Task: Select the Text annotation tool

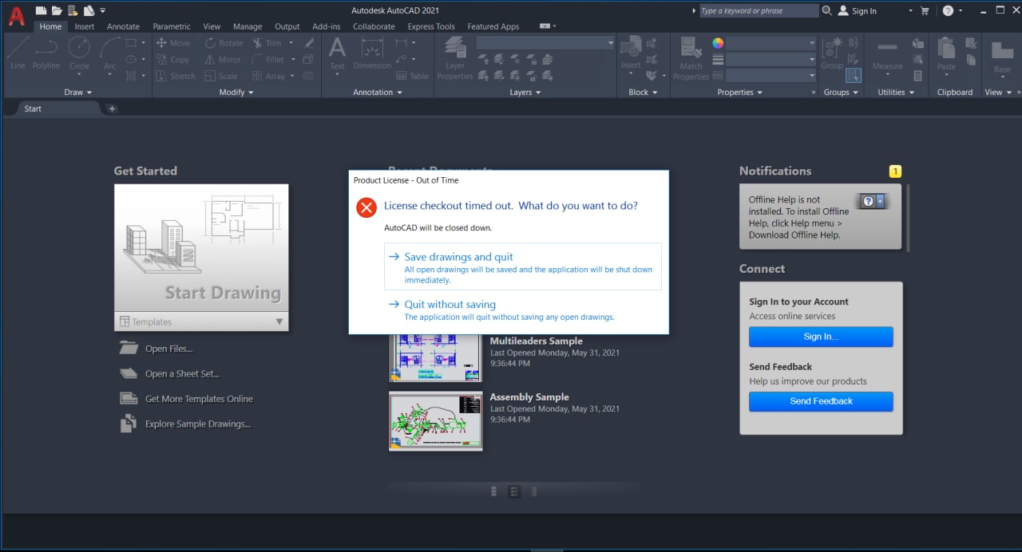Action: (337, 53)
